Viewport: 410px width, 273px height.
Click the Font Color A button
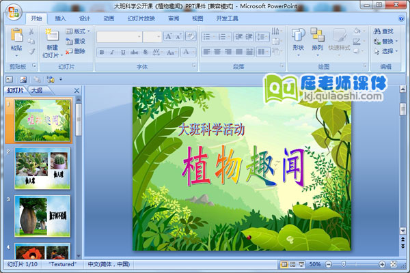[x=186, y=52]
